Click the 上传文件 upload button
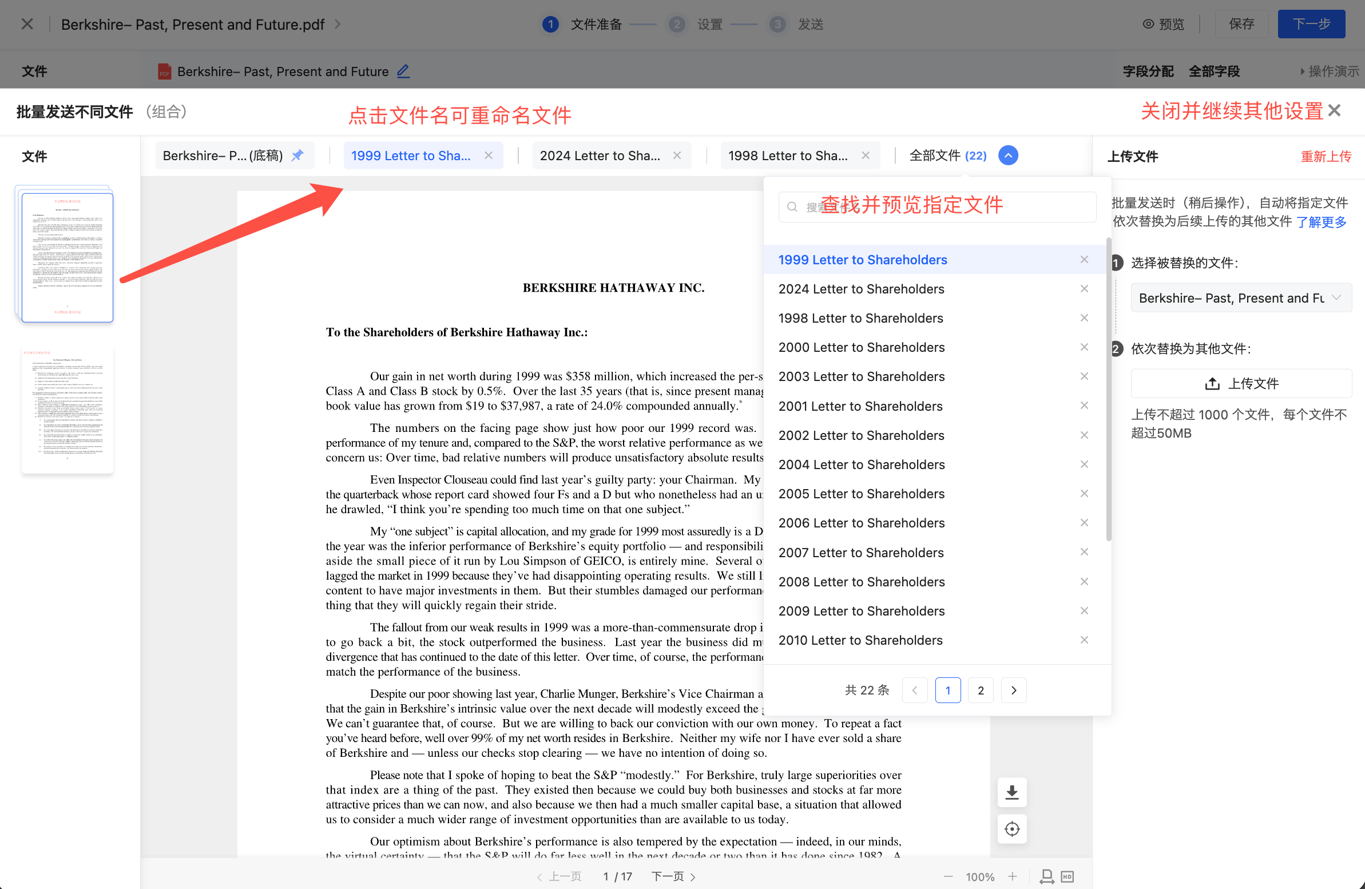Viewport: 1365px width, 889px height. pyautogui.click(x=1240, y=383)
